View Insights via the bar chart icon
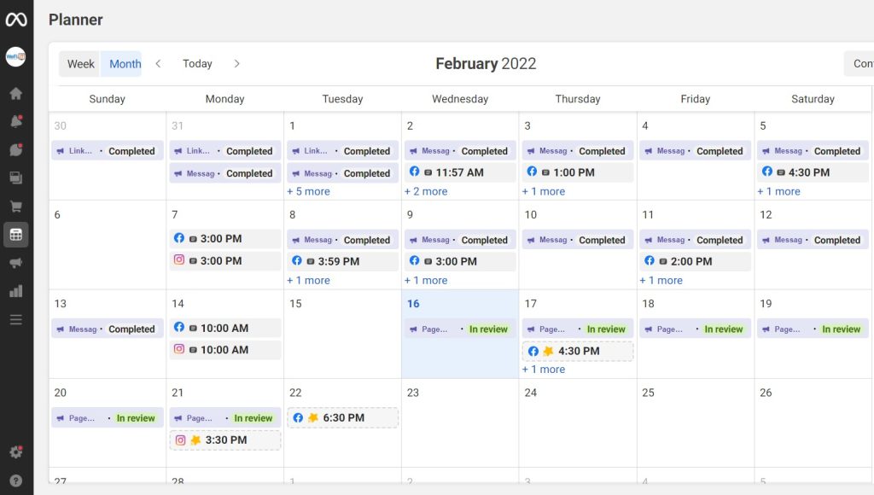The height and width of the screenshot is (495, 874). point(15,291)
